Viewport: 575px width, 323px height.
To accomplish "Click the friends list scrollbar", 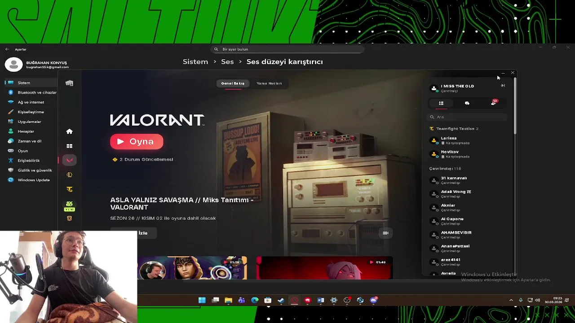I will click(515, 106).
